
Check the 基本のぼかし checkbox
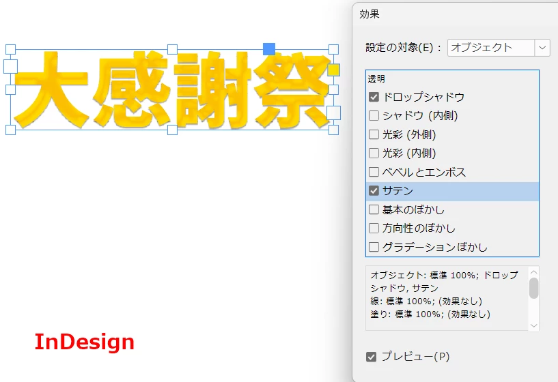374,209
